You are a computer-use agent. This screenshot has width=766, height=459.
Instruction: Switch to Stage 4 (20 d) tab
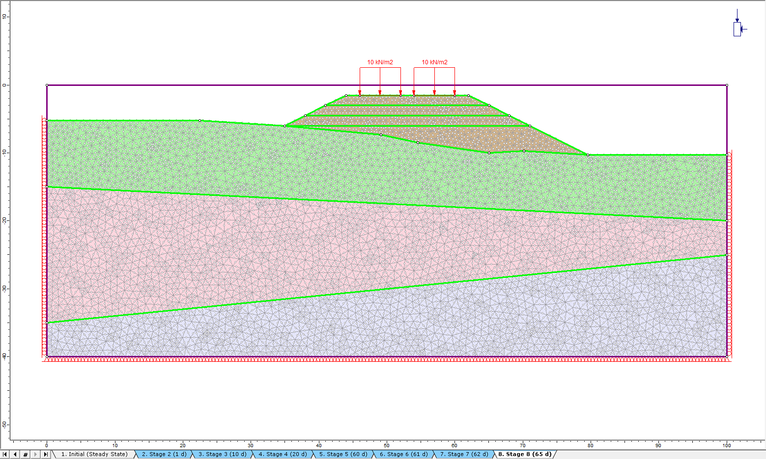[x=283, y=455]
